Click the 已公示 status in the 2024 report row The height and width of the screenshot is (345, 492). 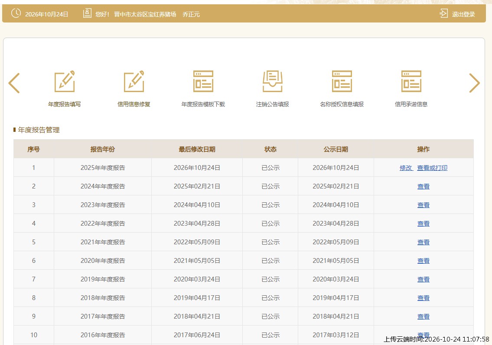(x=270, y=186)
